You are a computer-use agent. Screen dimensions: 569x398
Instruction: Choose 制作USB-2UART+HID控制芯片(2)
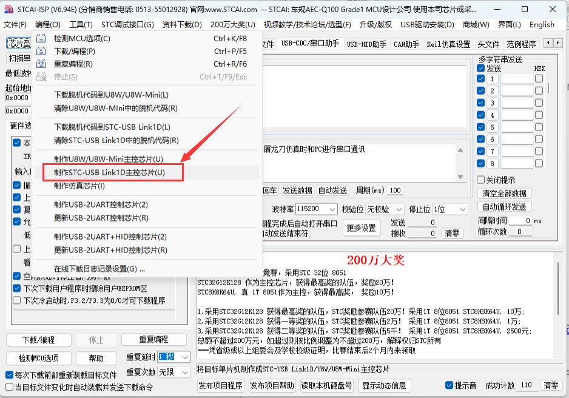147,237
